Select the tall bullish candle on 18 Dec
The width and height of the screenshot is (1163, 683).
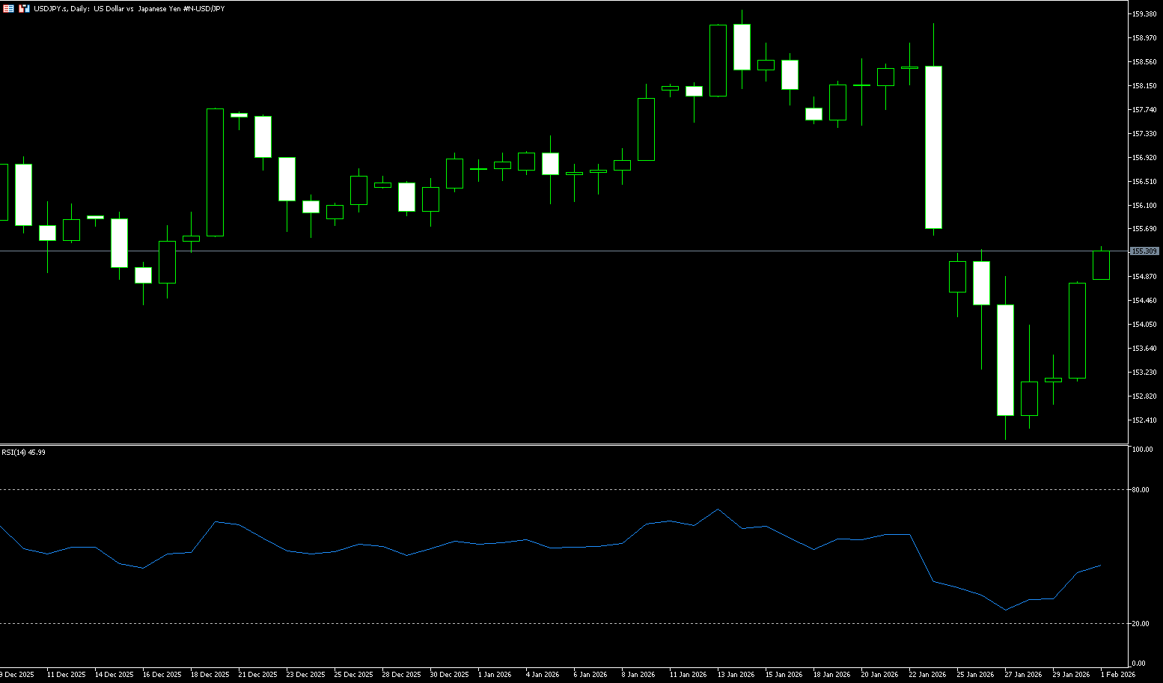coord(215,172)
